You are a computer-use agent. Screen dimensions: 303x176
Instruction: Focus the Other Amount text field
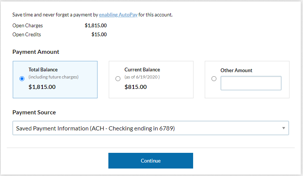pos(251,83)
